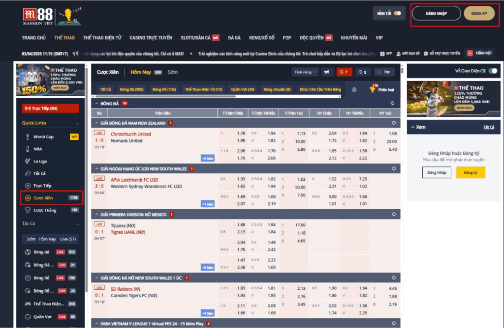Click the speaker icon beside the news ticker
504x331 pixels.
point(75,54)
